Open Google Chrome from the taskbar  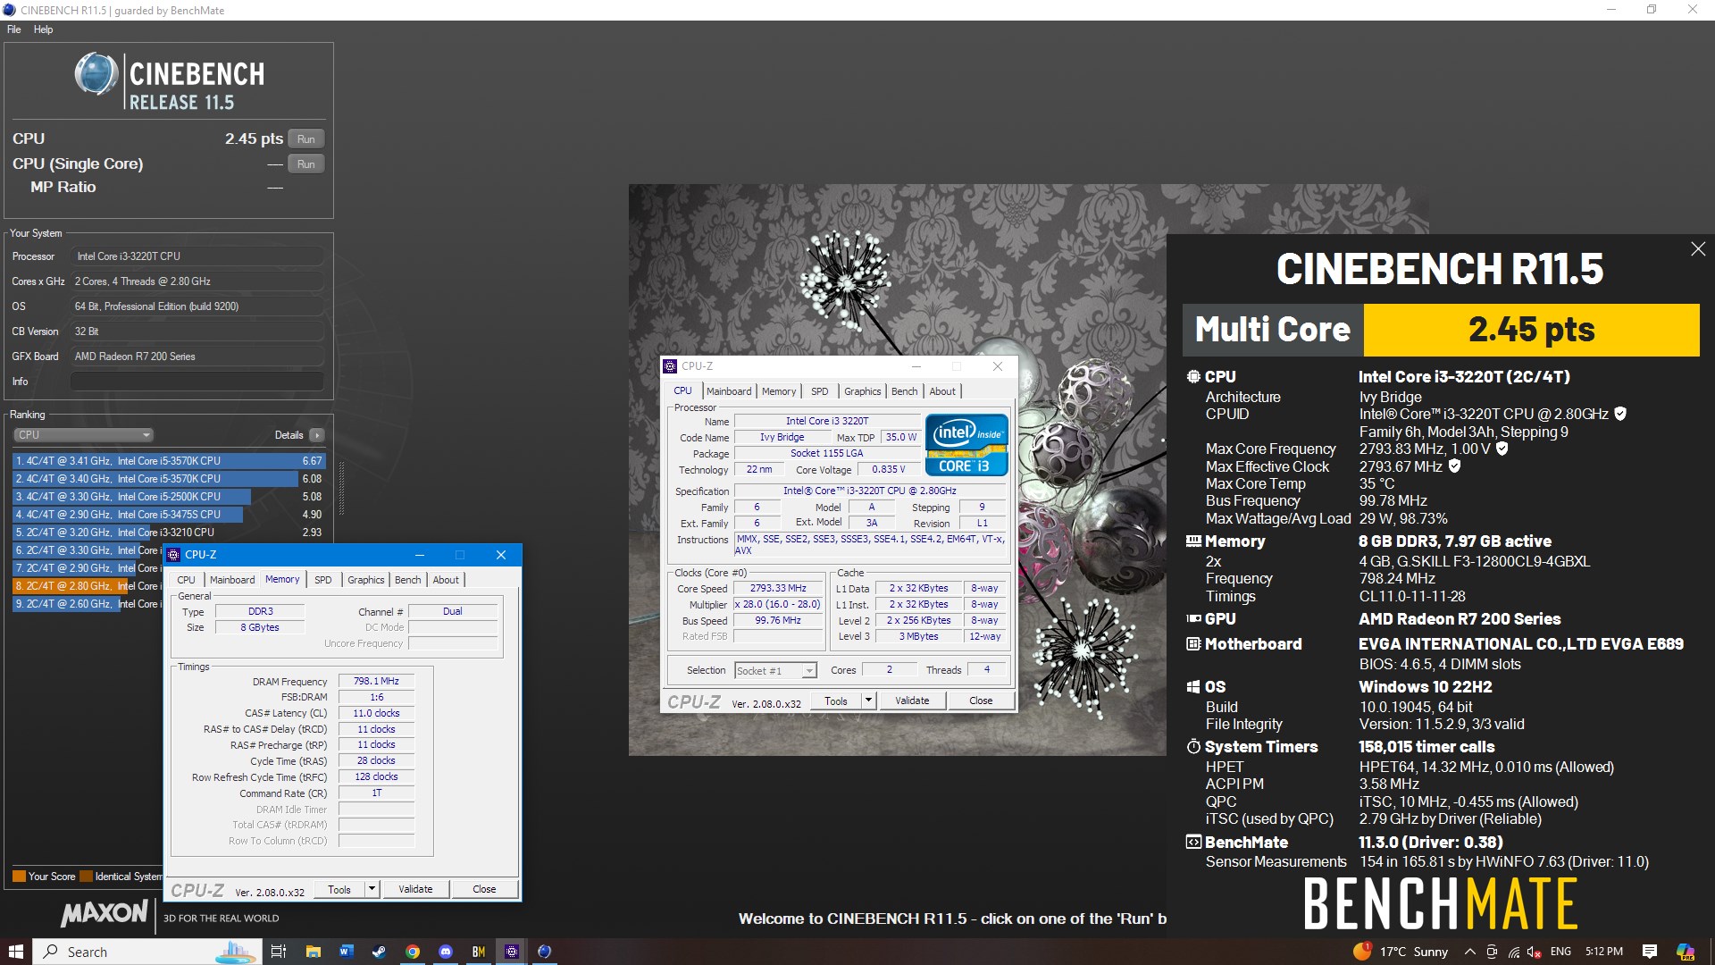tap(412, 952)
